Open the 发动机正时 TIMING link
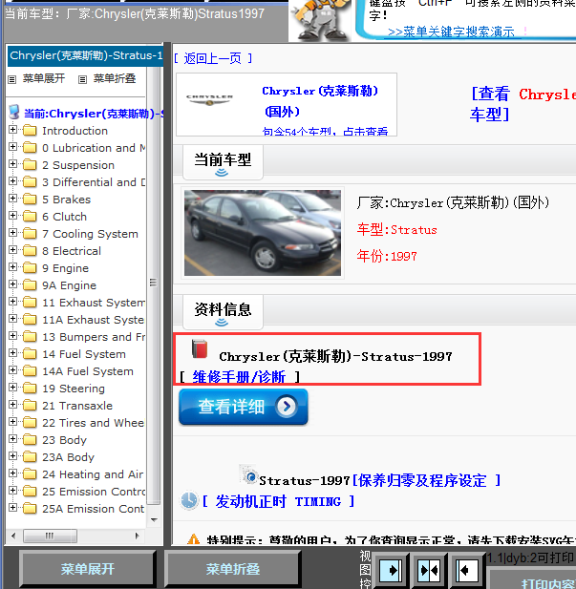This screenshot has height=589, width=576. 278,501
